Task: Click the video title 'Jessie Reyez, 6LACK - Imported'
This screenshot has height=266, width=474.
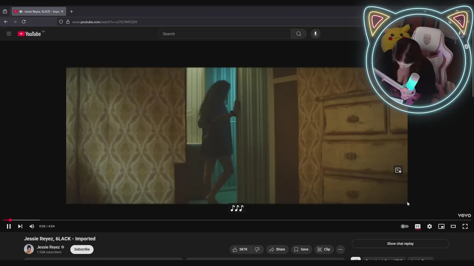Action: pyautogui.click(x=60, y=239)
